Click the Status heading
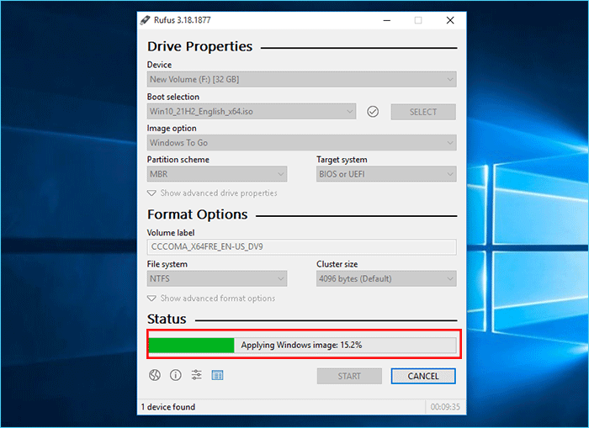The height and width of the screenshot is (428, 589). (x=167, y=320)
